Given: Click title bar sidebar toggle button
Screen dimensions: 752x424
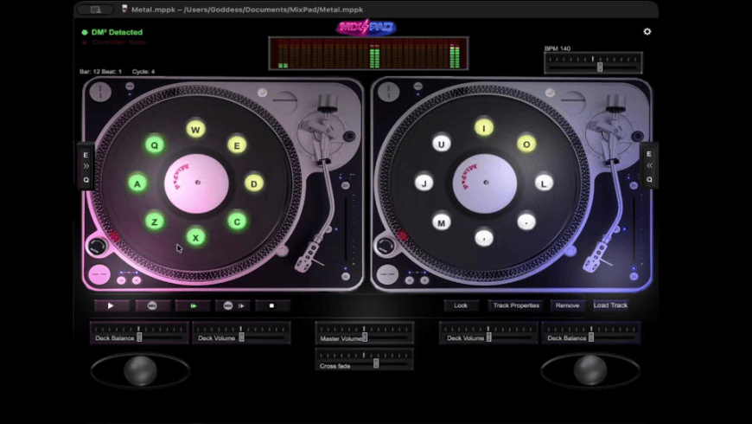Looking at the screenshot, I should tap(95, 10).
